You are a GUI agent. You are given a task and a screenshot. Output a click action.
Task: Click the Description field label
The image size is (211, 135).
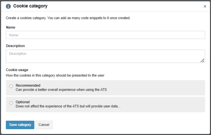[x=15, y=46]
